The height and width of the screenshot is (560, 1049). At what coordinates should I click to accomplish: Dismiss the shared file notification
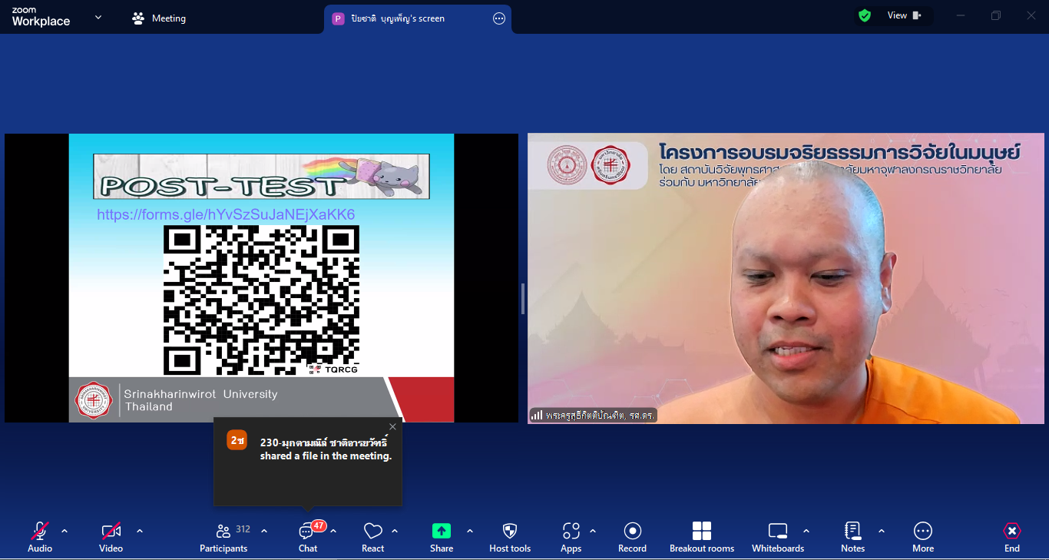point(393,427)
